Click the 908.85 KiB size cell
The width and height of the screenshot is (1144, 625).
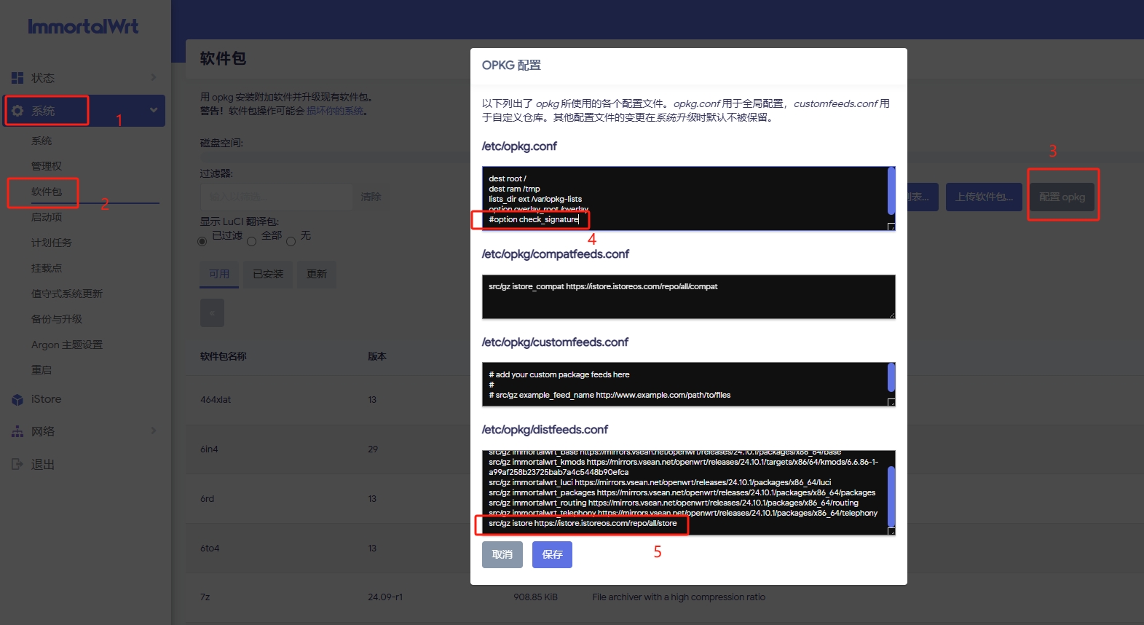tap(536, 597)
